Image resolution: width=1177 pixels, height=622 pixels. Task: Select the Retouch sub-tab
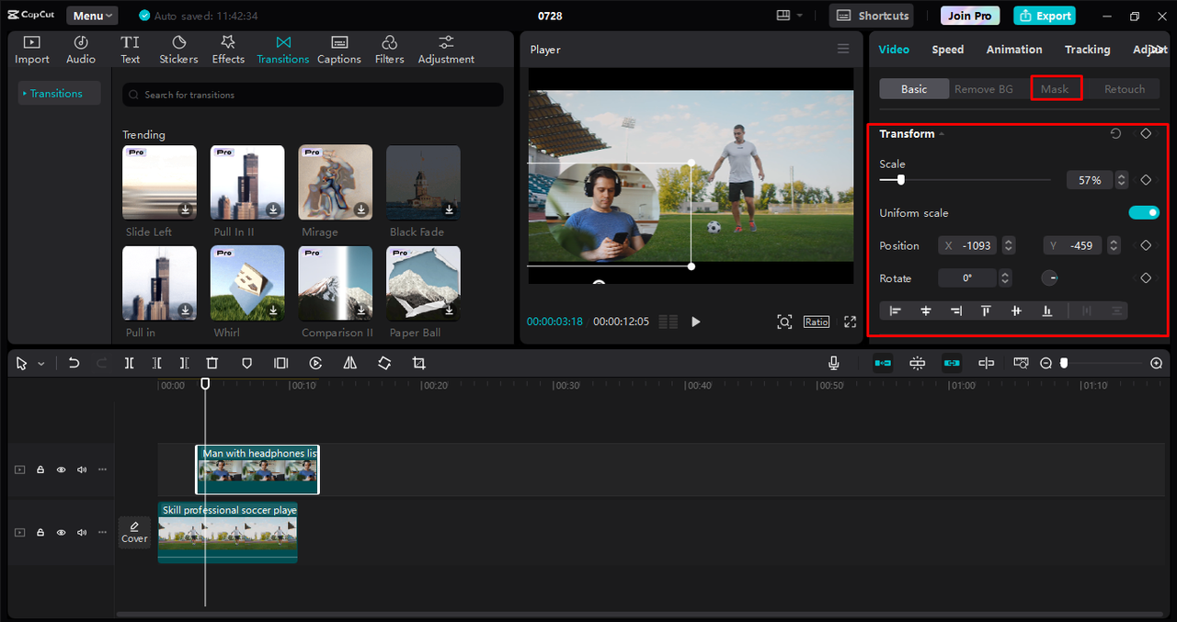[1125, 89]
